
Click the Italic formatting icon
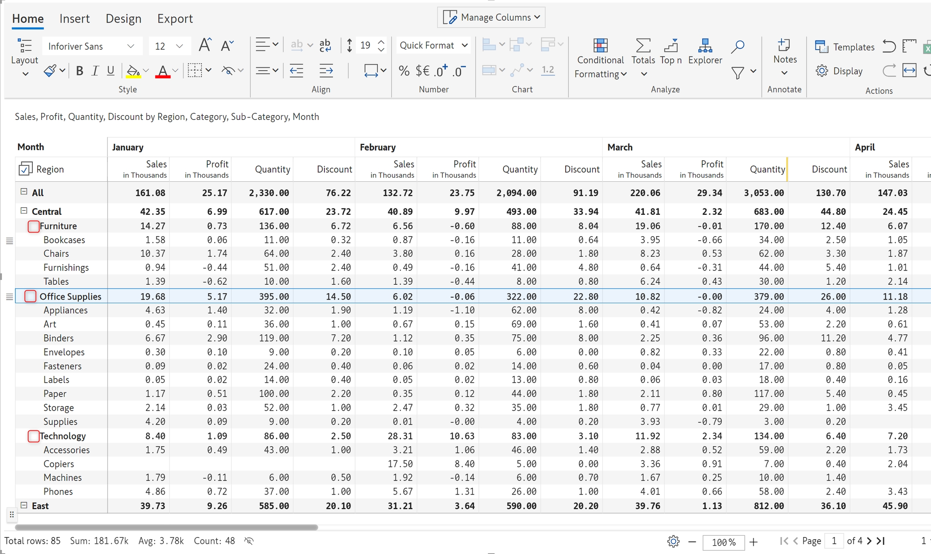coord(95,71)
